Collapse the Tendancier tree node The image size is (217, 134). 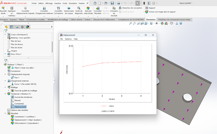(5, 94)
